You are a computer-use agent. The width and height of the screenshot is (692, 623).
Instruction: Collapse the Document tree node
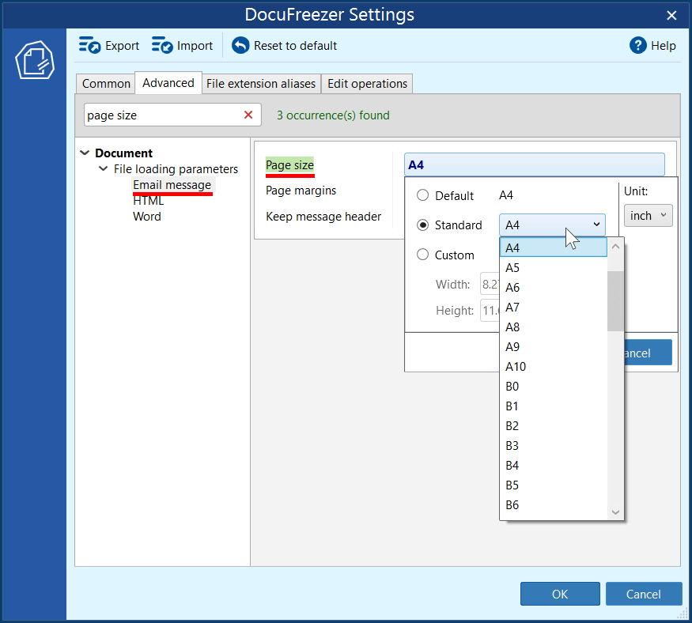(x=85, y=153)
